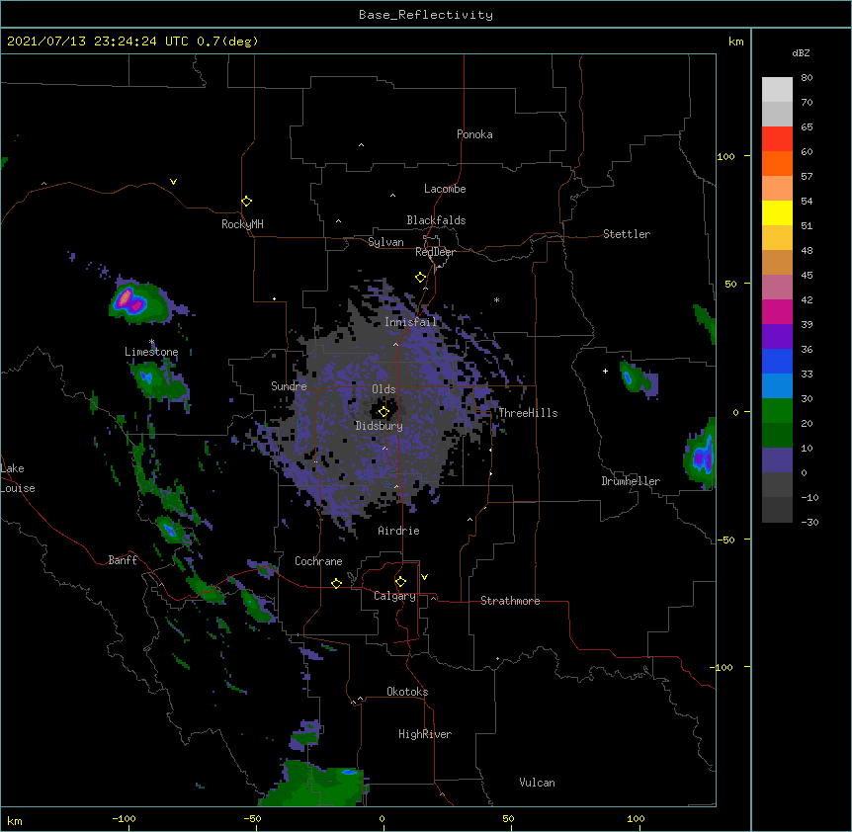The height and width of the screenshot is (832, 852).
Task: Click the red 65 dBZ legend swatch
Action: [777, 138]
